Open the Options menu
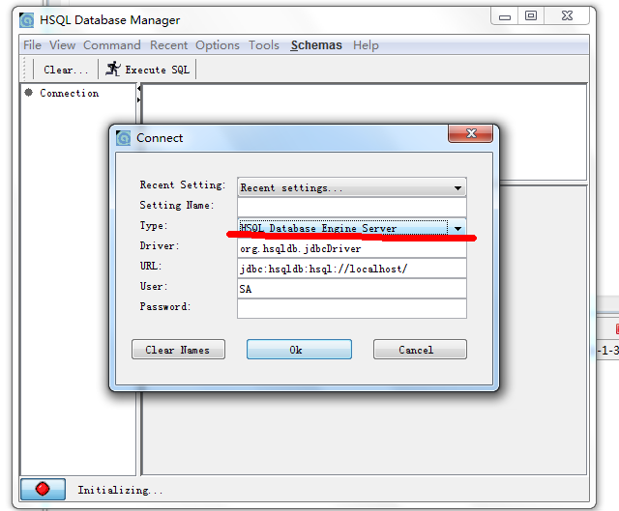Screen dimensions: 619x511 point(218,45)
